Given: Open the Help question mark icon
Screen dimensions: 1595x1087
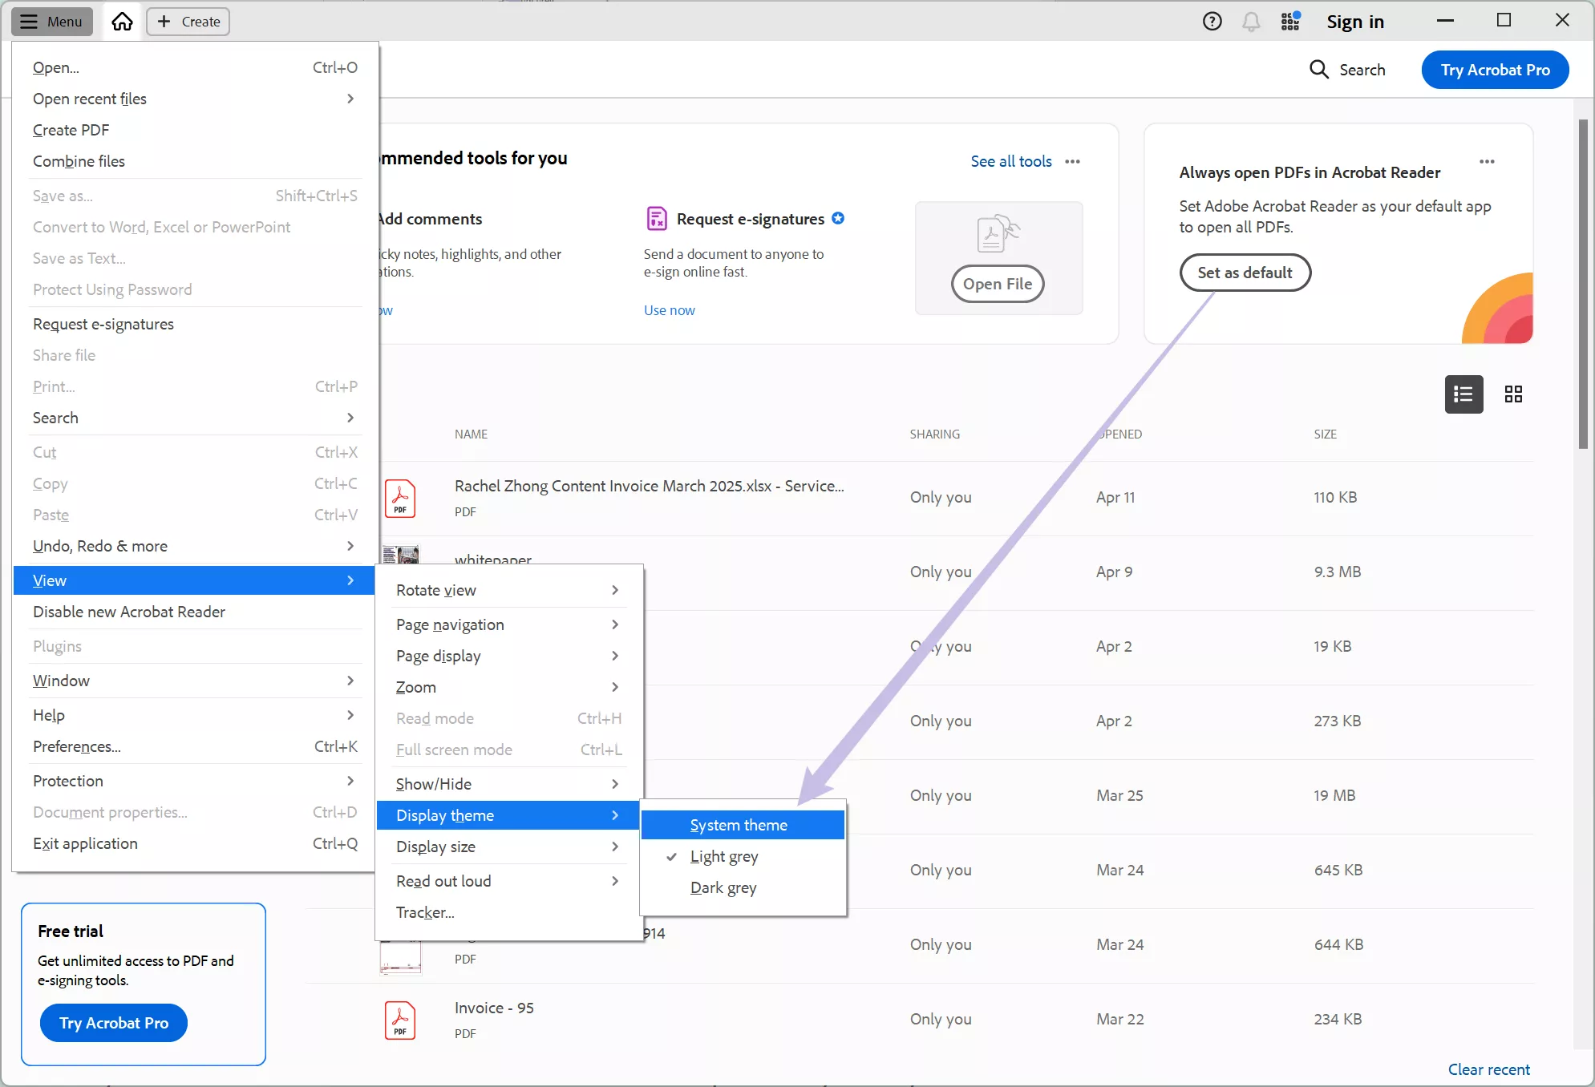Looking at the screenshot, I should pyautogui.click(x=1212, y=22).
